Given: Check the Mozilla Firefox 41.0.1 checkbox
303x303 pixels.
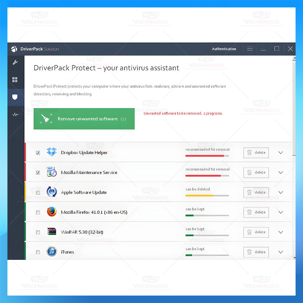Looking at the screenshot, I should pyautogui.click(x=38, y=212).
